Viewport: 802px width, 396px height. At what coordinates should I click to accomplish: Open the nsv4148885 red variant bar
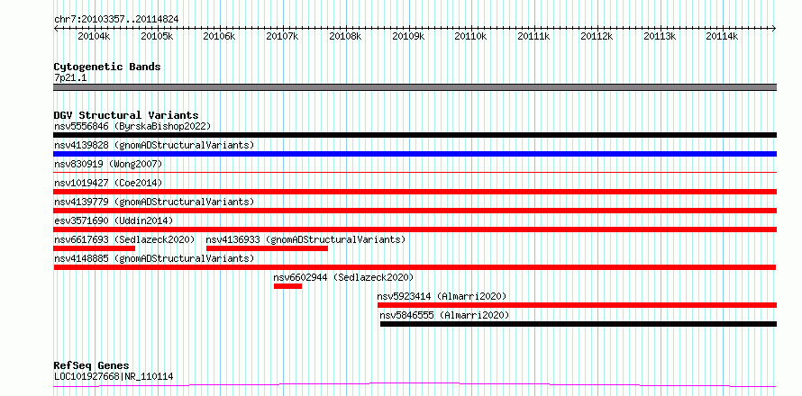tap(415, 267)
